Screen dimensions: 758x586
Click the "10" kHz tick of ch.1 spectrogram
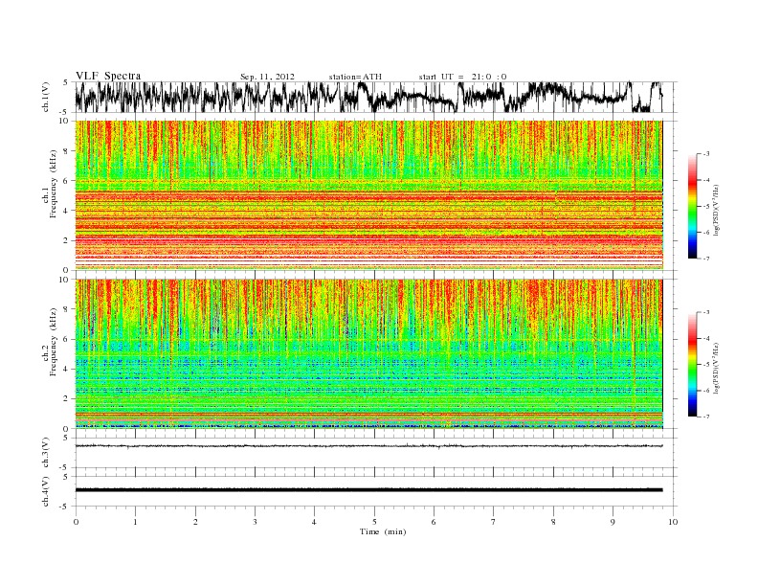tap(64, 121)
